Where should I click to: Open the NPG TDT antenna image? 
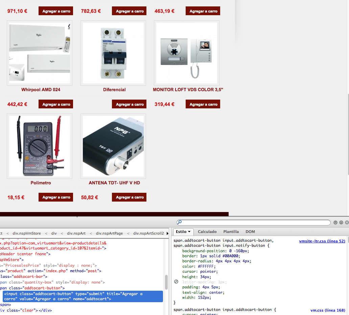point(113,146)
